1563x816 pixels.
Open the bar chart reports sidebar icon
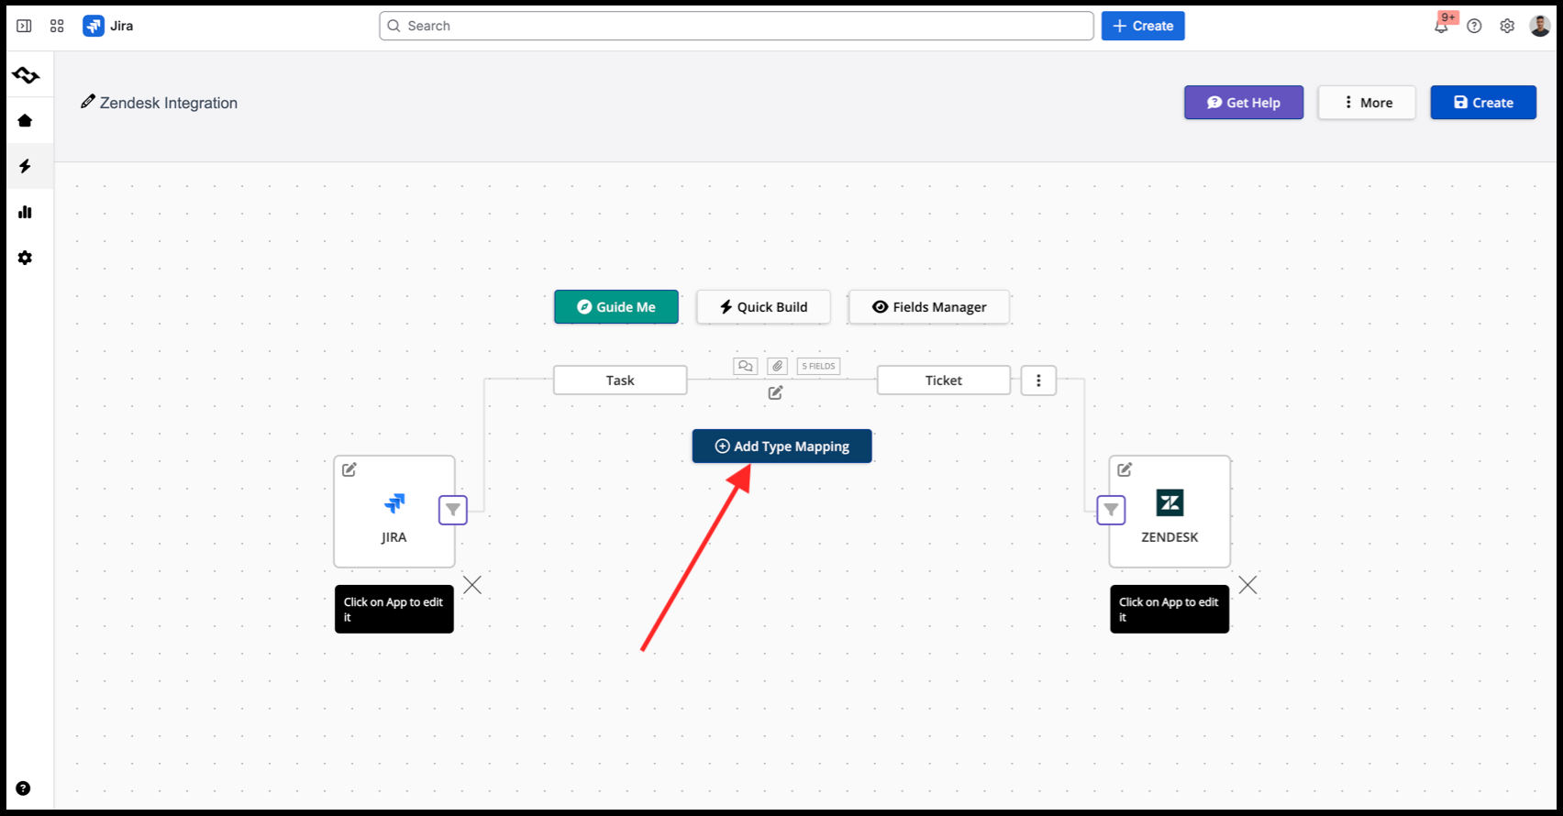click(25, 212)
